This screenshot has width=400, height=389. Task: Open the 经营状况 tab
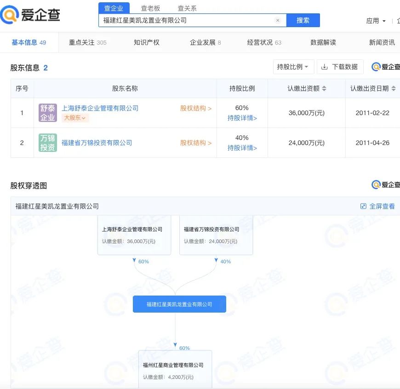[x=264, y=42]
